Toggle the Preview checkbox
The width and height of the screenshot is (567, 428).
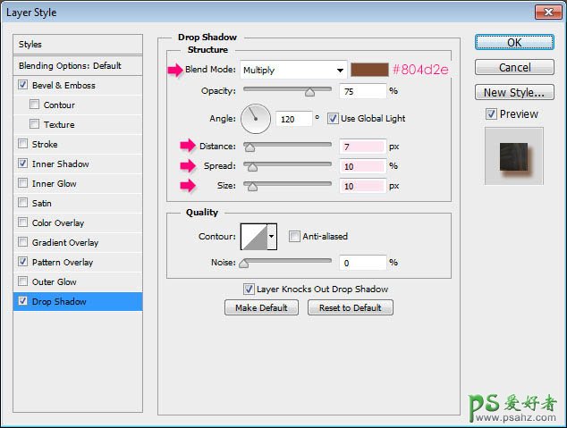[491, 114]
